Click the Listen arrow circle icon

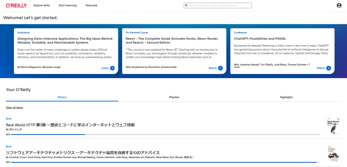pos(112,68)
